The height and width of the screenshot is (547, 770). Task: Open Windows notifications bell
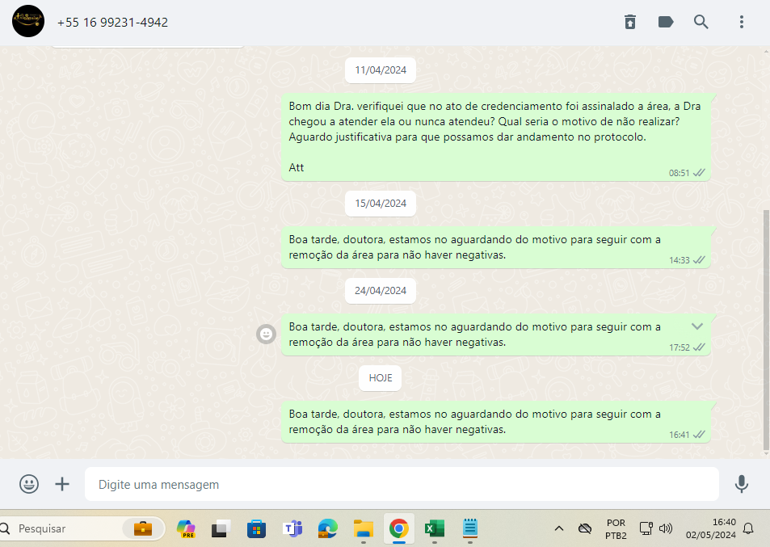[748, 528]
